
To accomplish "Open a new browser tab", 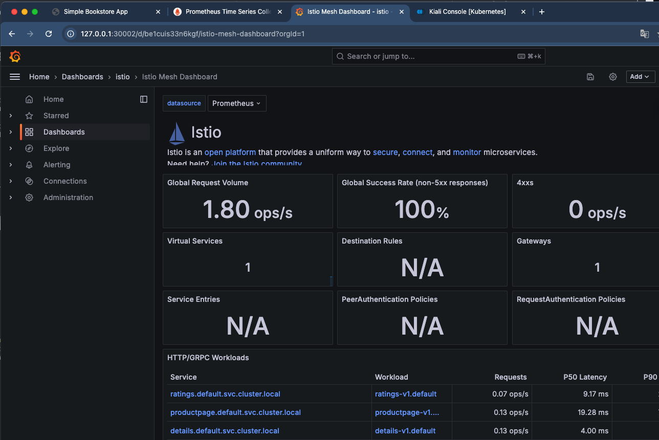I will 542,12.
